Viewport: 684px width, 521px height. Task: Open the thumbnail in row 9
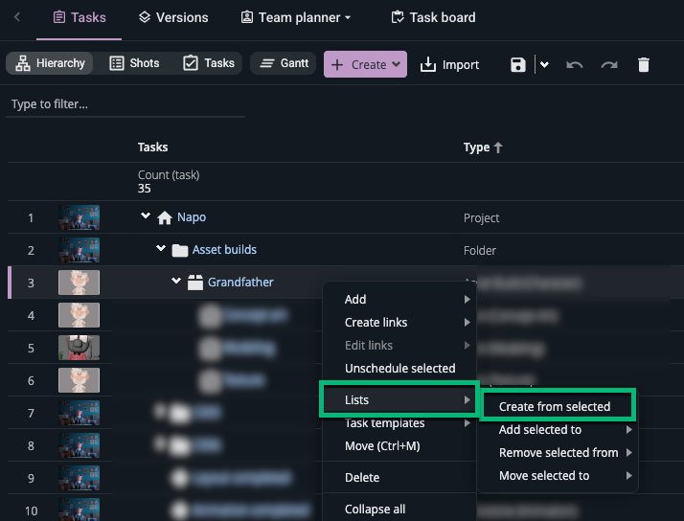point(79,478)
